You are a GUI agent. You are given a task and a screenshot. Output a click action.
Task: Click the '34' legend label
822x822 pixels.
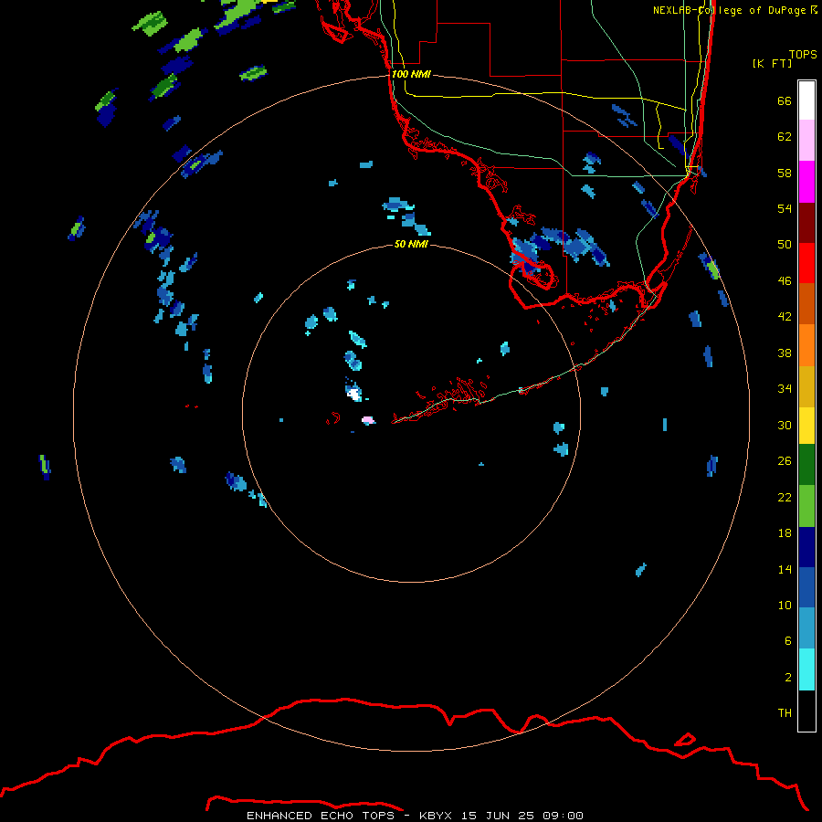pyautogui.click(x=785, y=388)
